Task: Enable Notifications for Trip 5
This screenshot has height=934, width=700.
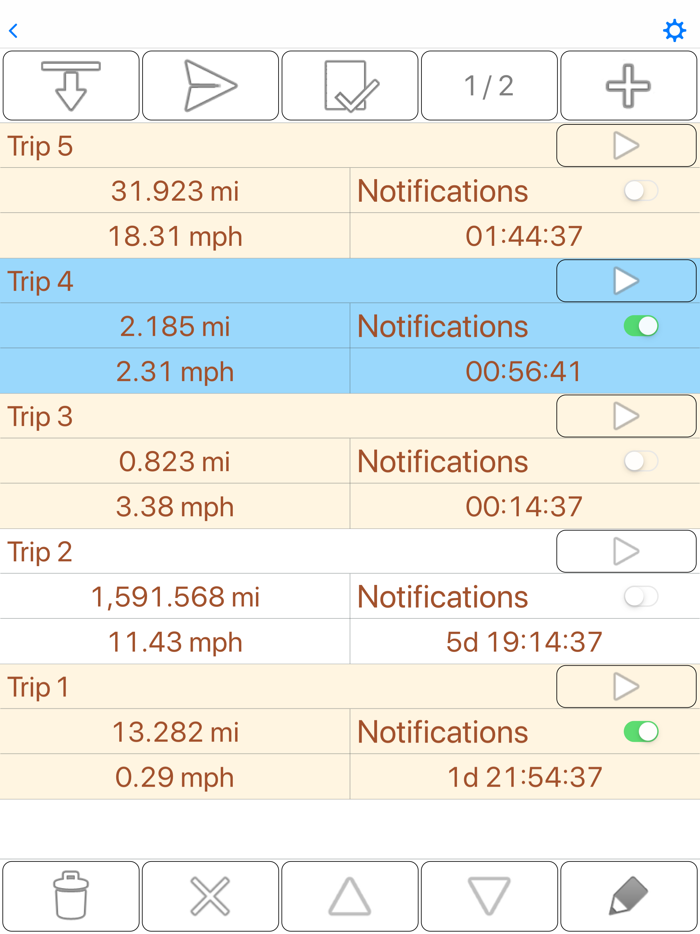Action: 641,191
